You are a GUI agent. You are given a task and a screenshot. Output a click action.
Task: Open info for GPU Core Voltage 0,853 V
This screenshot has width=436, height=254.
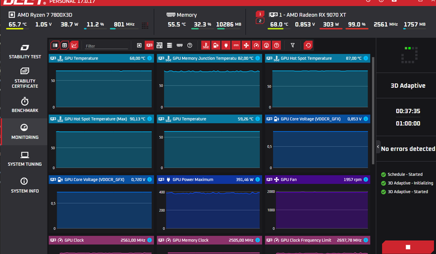[x=366, y=119]
